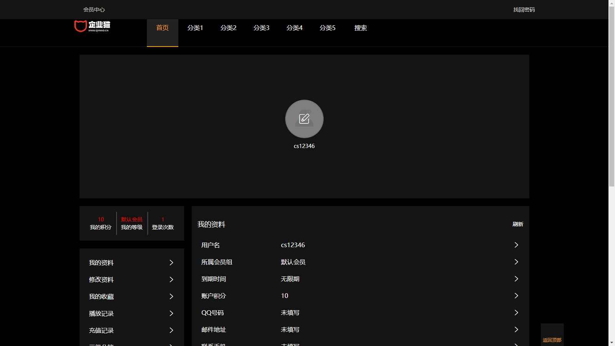615x346 pixels.
Task: Expand the 我的收藏 sidebar item chevron
Action: coord(171,296)
